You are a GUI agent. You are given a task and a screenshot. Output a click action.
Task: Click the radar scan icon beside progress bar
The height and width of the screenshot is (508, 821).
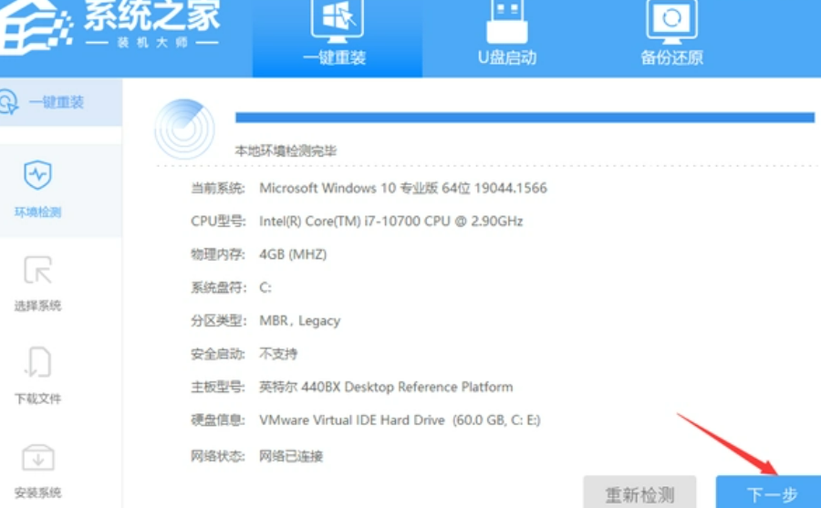pyautogui.click(x=185, y=130)
